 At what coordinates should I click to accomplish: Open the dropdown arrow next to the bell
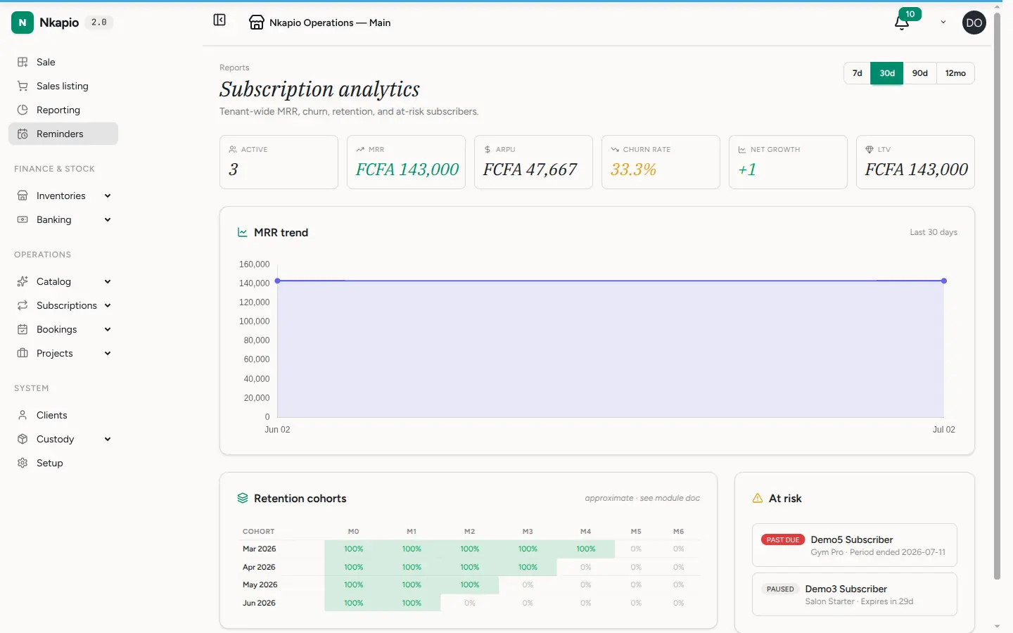click(943, 23)
